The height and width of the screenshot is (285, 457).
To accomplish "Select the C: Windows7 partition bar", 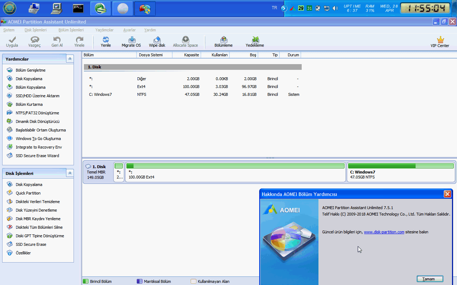I will pyautogui.click(x=401, y=172).
